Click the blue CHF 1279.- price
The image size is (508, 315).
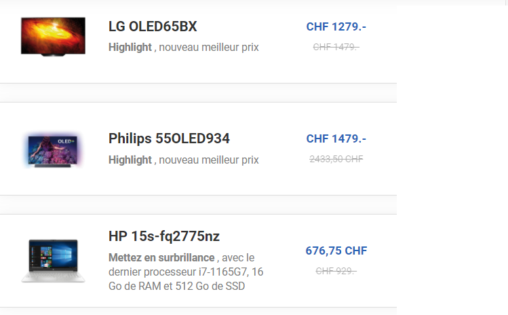[336, 26]
